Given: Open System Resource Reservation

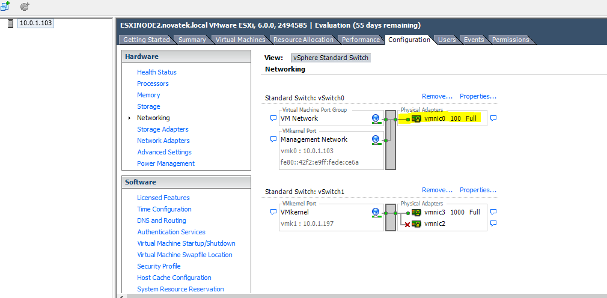Looking at the screenshot, I should click(x=180, y=289).
